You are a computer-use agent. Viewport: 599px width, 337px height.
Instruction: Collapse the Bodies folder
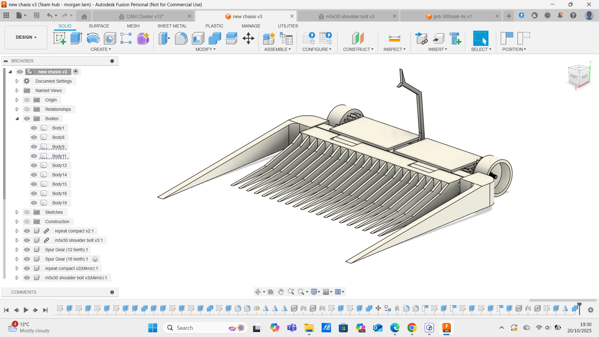point(17,119)
